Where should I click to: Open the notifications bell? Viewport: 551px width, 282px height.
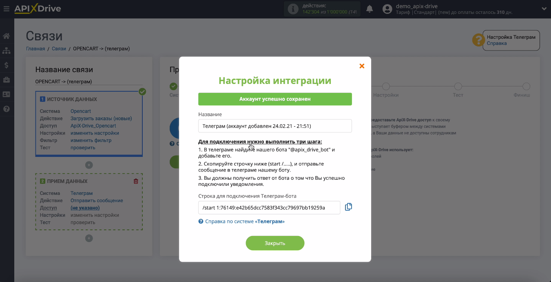pos(370,9)
